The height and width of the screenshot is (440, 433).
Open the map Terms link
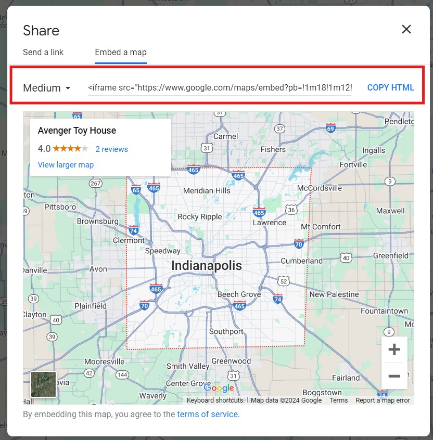coord(339,400)
